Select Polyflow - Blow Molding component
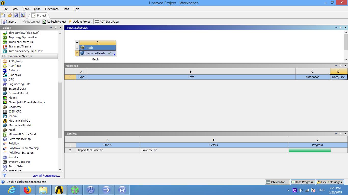Image resolution: width=348 pixels, height=195 pixels. click(x=23, y=148)
